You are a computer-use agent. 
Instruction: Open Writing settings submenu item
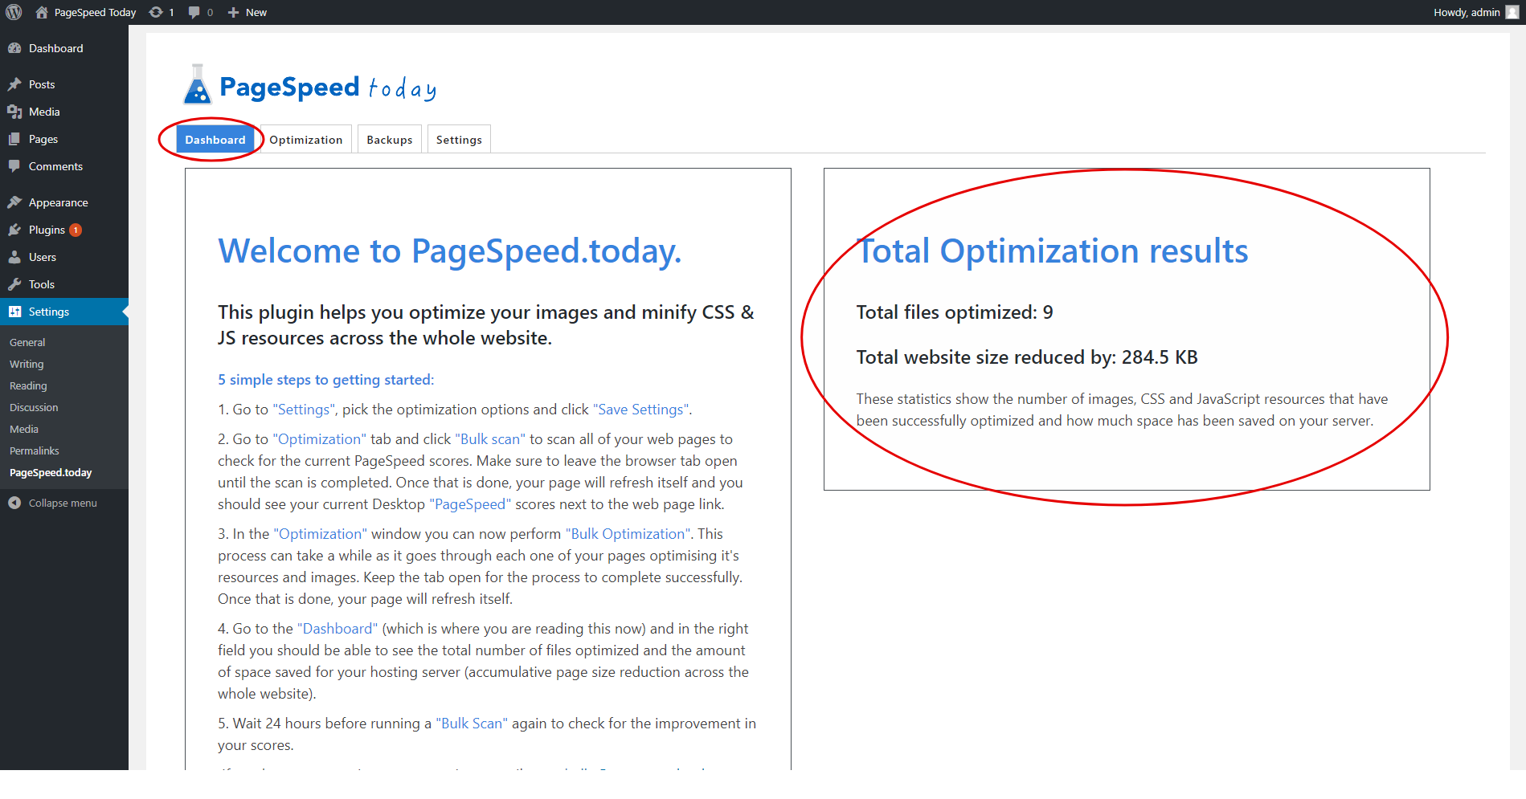27,364
